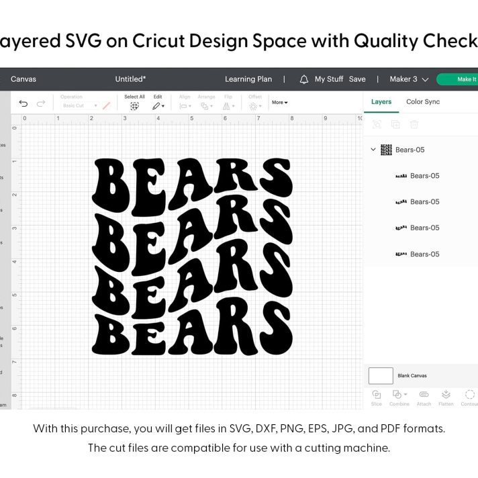Open notifications bell icon

tap(303, 80)
